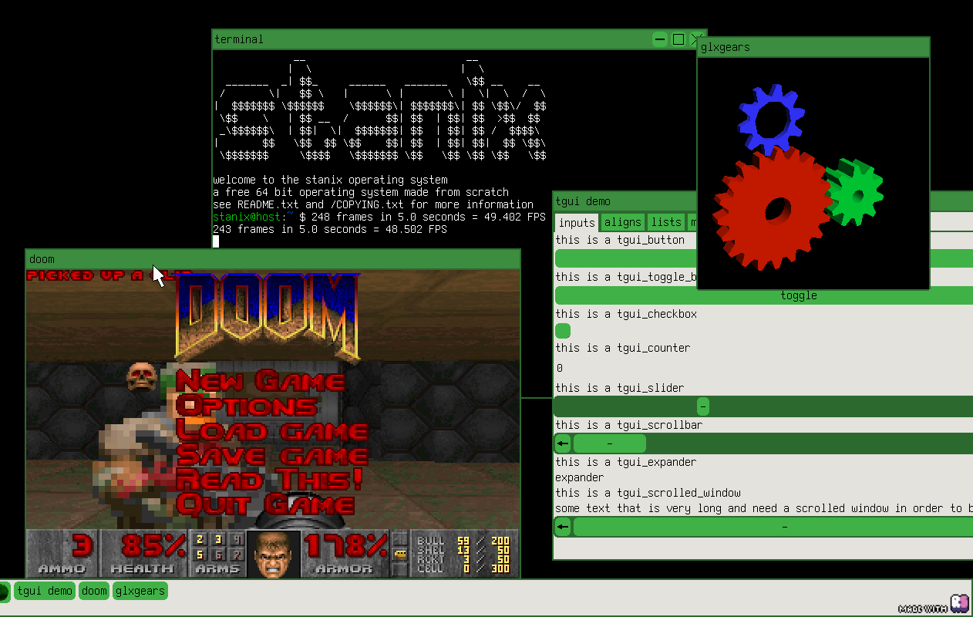Minimize the terminal window
This screenshot has width=973, height=617.
coord(659,39)
